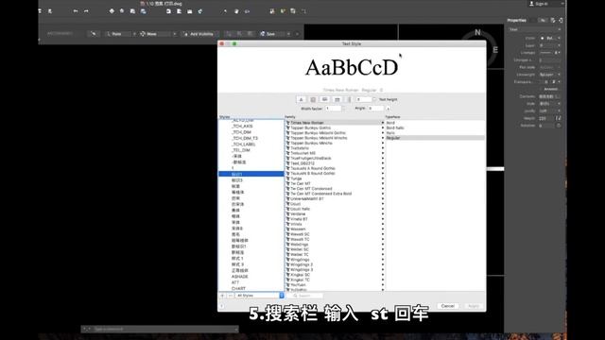Toggle the annotative 'A' icon in Text Style

coord(302,99)
